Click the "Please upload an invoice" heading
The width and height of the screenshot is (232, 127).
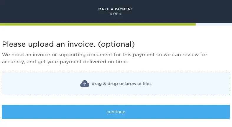click(49, 44)
